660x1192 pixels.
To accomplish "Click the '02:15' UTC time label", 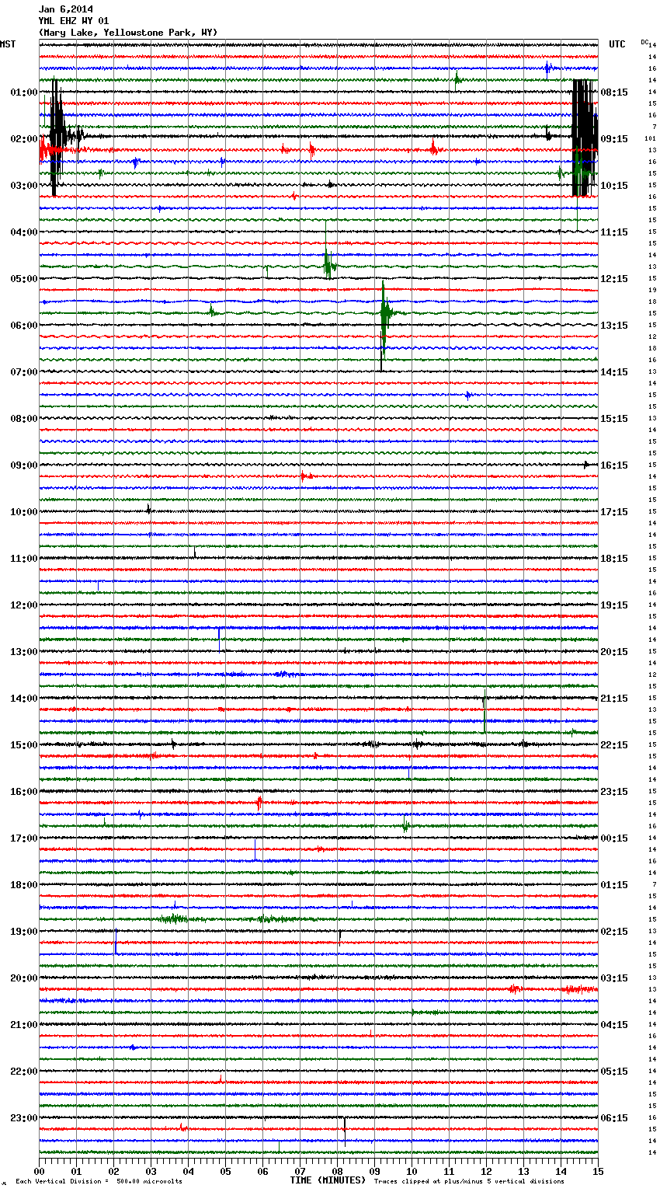I will tap(614, 932).
